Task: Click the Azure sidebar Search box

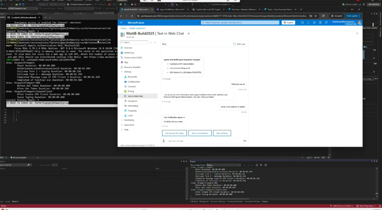Action: 134,43
